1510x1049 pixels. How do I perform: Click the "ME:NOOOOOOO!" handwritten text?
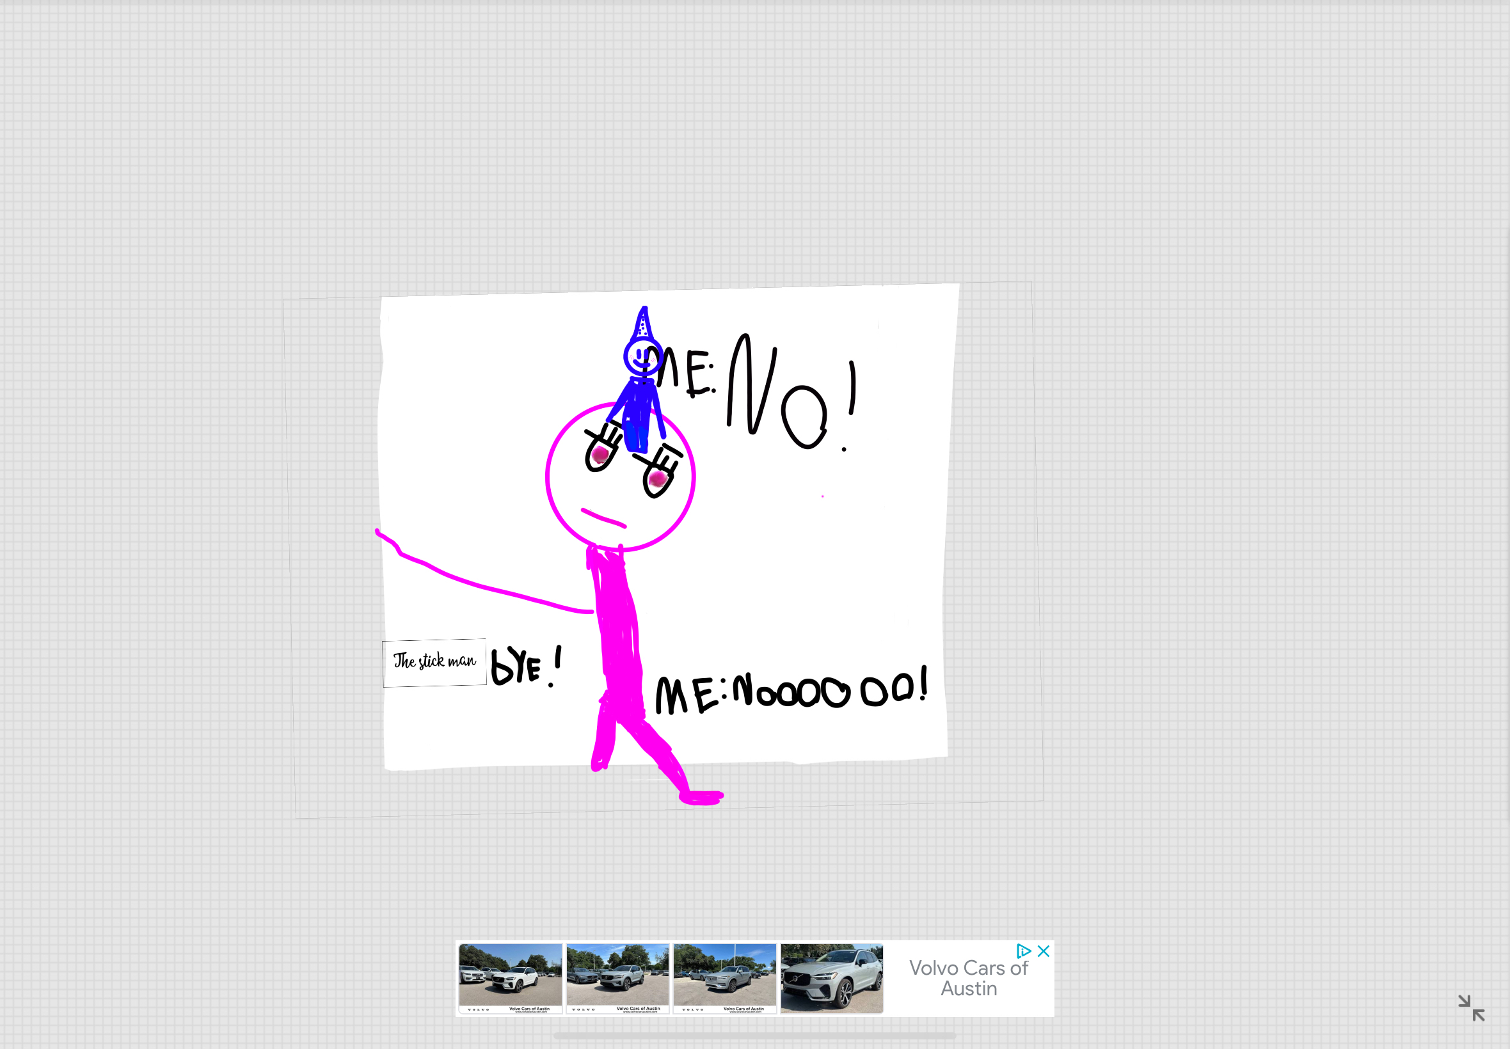[x=791, y=691]
